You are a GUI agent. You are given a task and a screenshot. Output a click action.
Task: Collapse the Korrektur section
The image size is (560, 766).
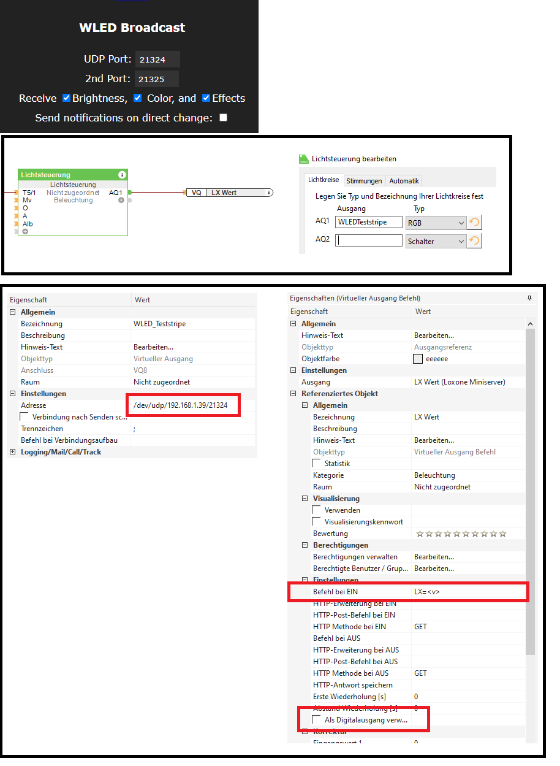click(x=305, y=732)
